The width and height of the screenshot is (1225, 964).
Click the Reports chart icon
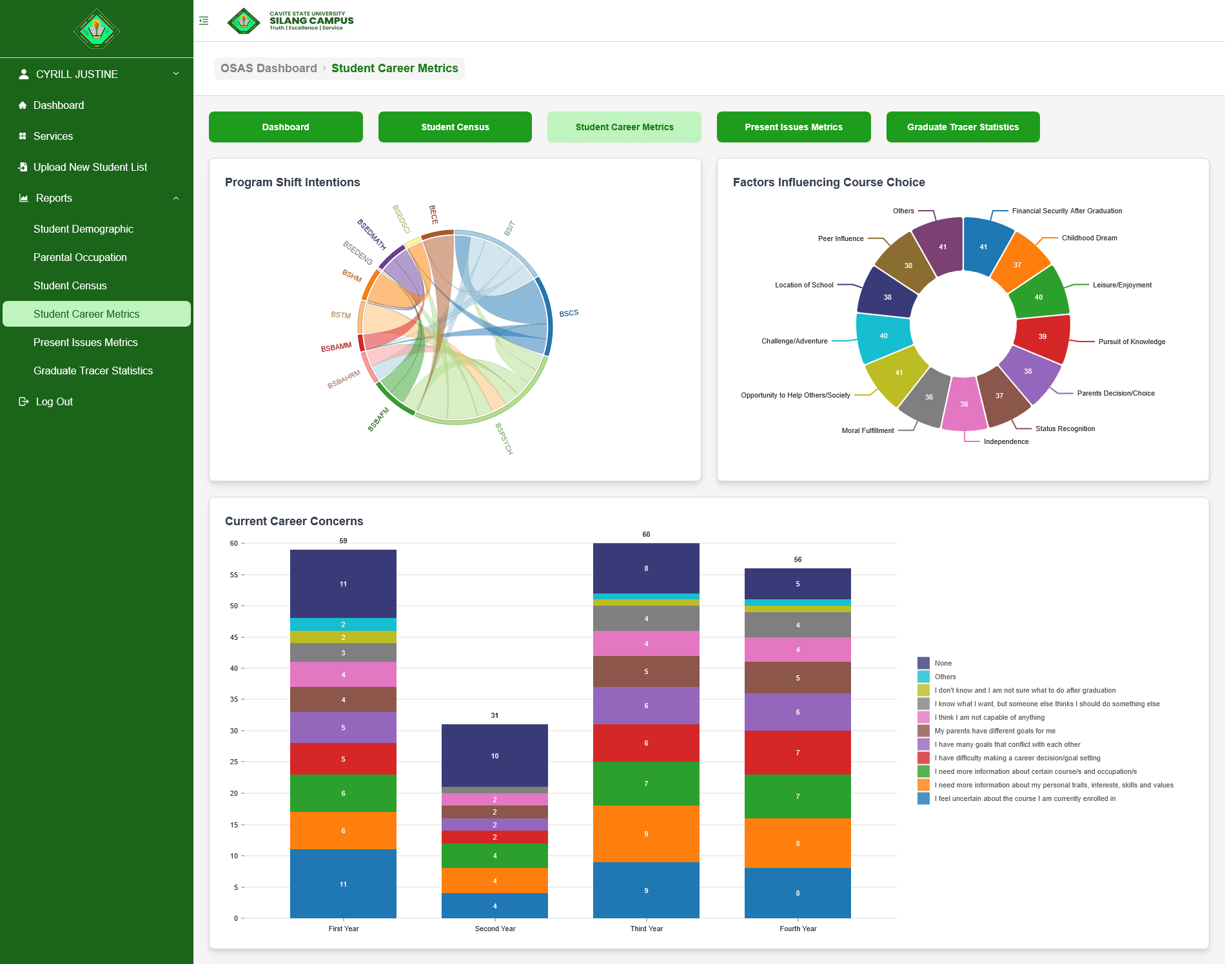point(24,198)
